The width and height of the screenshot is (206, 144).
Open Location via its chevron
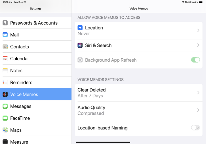(x=198, y=30)
